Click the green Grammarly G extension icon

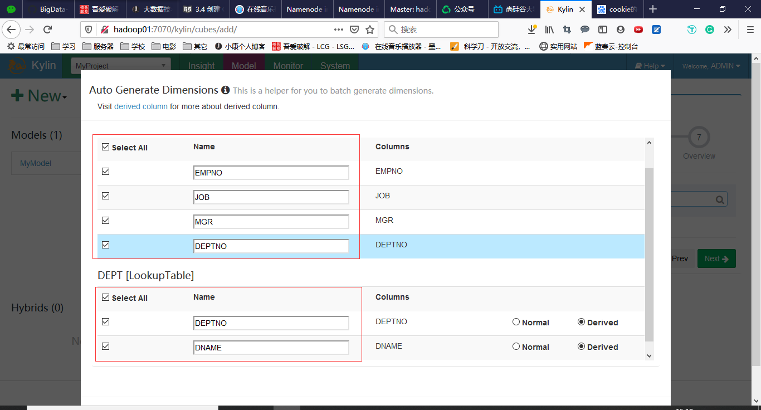coord(710,30)
